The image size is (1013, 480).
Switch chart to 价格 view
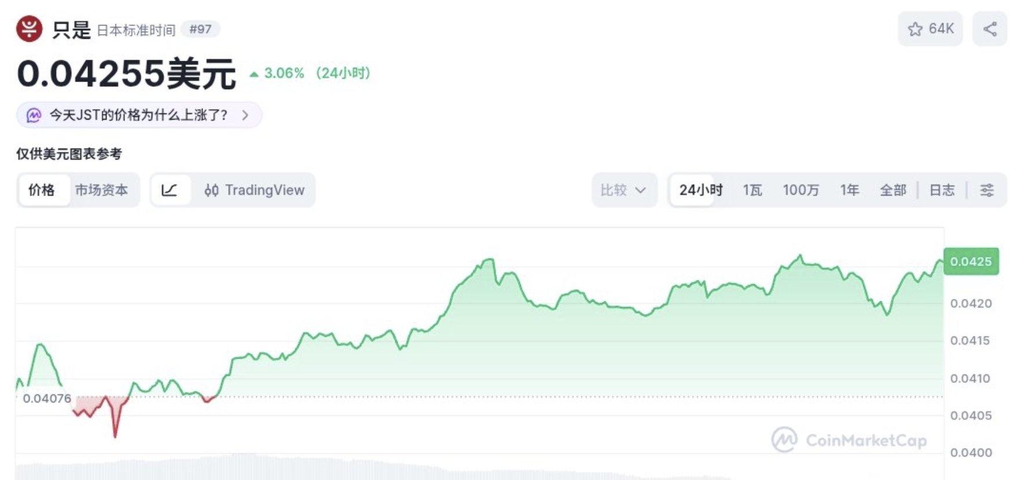pos(42,190)
